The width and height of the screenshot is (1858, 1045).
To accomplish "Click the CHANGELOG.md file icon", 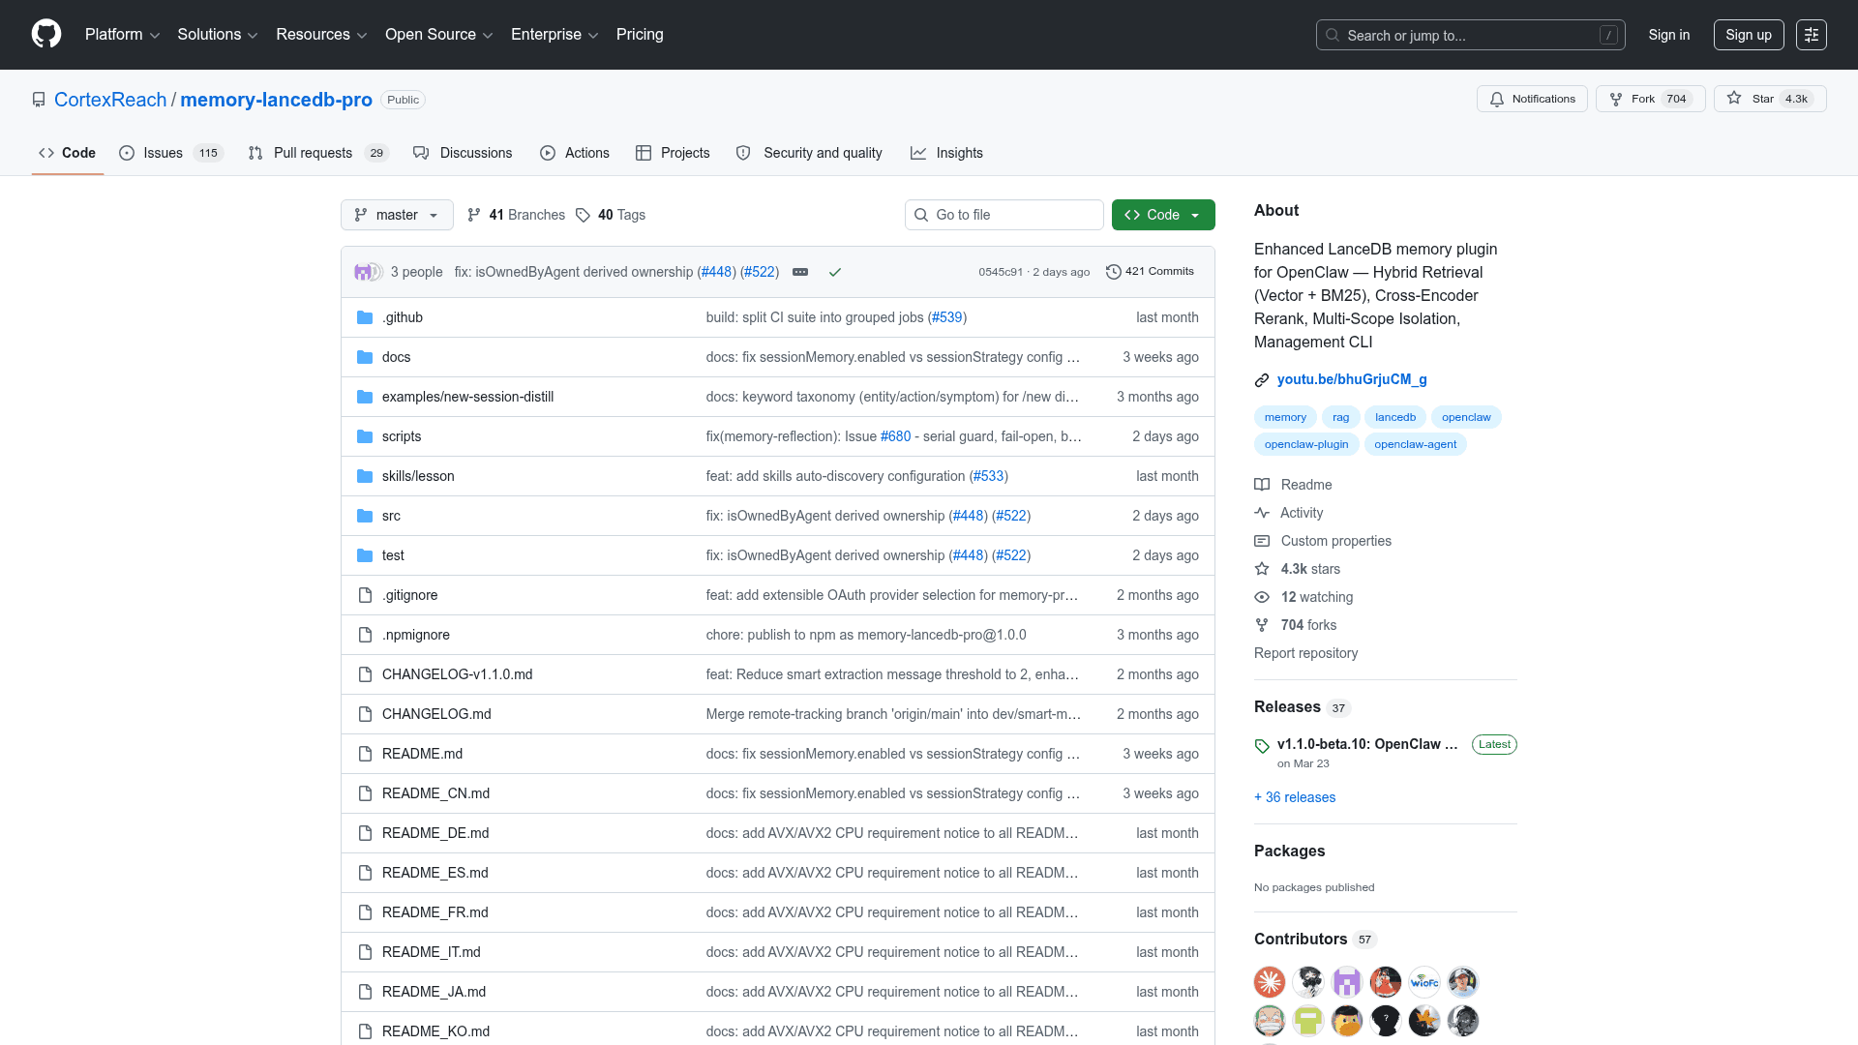I will pos(365,714).
